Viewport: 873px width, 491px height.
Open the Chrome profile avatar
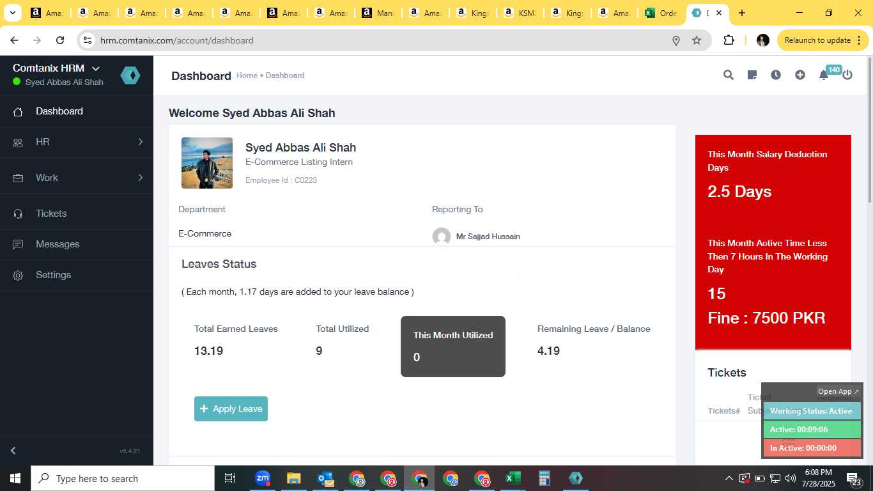tap(762, 40)
